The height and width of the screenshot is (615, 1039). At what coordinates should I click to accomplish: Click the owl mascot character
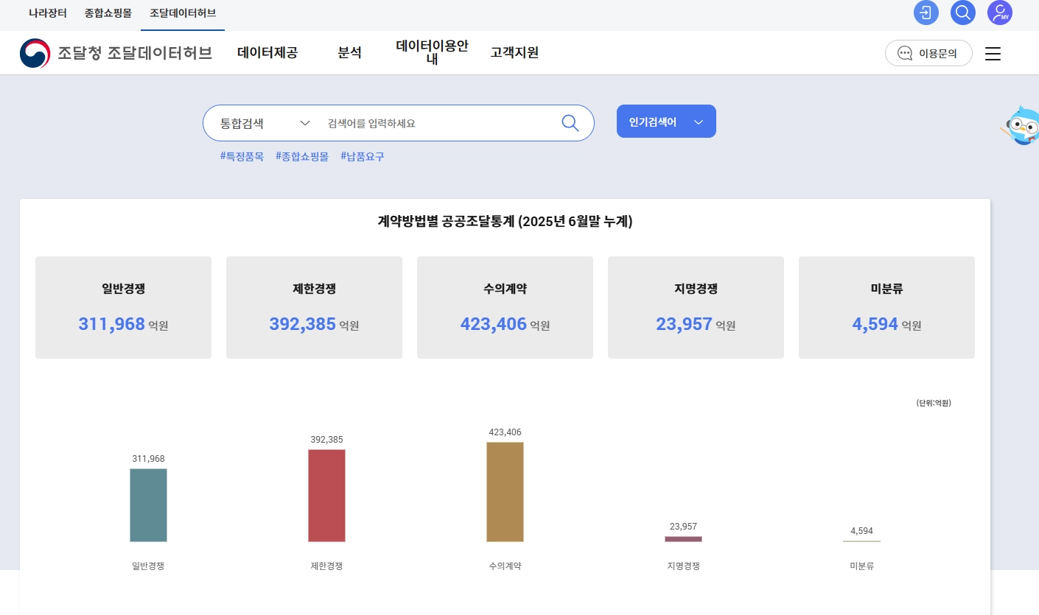1021,125
